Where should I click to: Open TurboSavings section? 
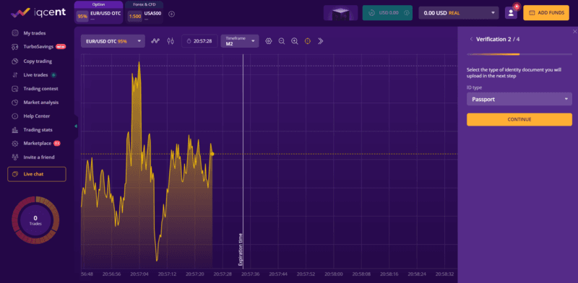tap(38, 47)
